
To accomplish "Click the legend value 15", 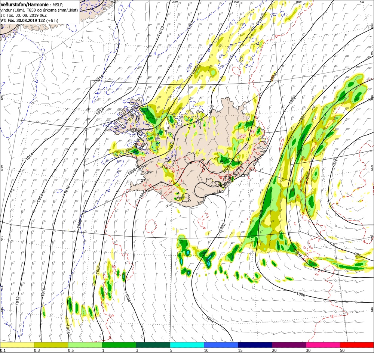I will (x=240, y=350).
